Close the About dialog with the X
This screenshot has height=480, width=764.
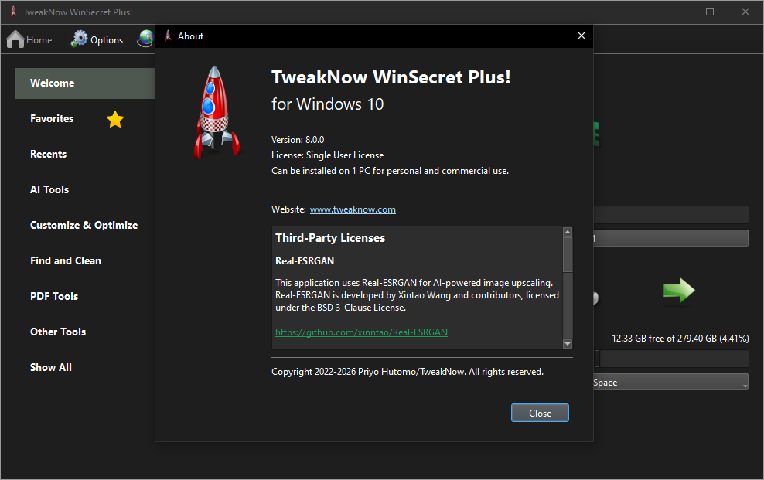[x=582, y=36]
